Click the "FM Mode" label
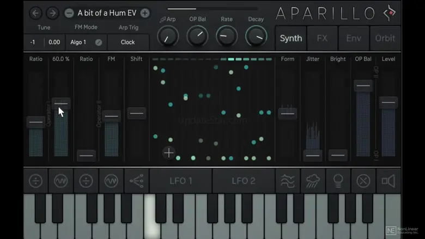This screenshot has height=239, width=425. pyautogui.click(x=86, y=27)
